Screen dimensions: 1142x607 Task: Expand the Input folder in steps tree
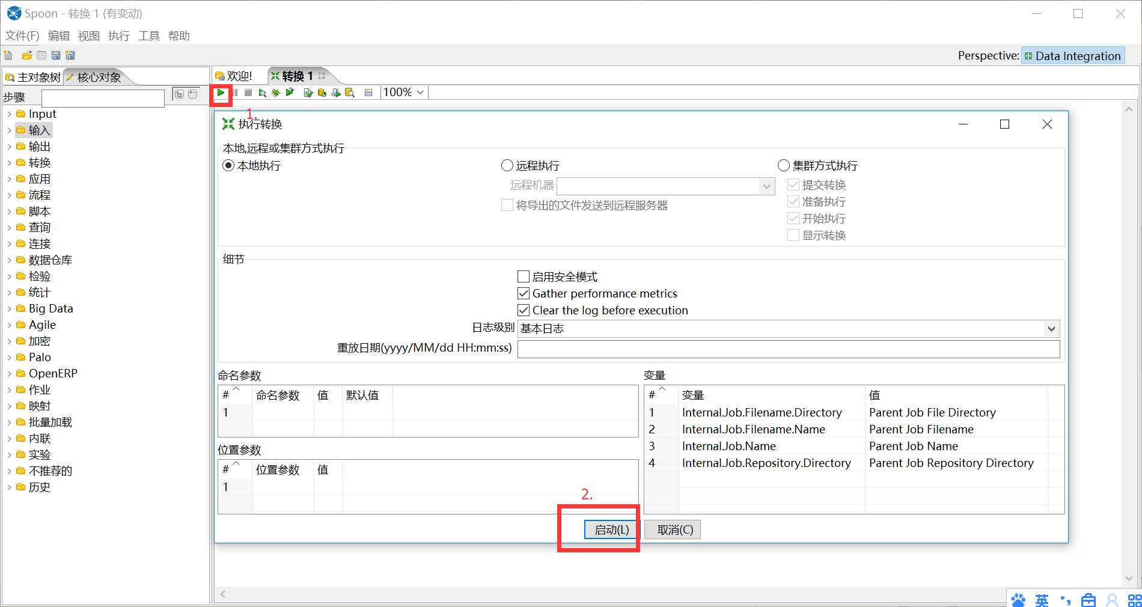point(9,114)
